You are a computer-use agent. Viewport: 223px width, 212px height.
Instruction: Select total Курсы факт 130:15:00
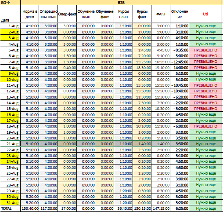pos(142,208)
